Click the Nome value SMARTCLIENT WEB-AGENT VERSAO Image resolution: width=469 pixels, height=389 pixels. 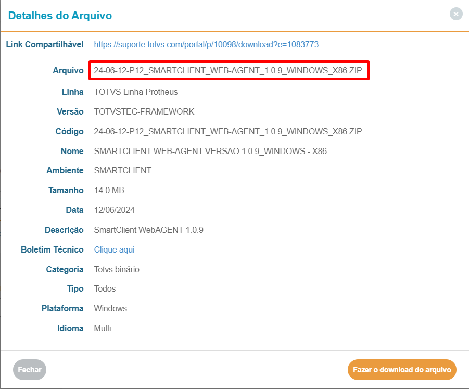(x=210, y=152)
